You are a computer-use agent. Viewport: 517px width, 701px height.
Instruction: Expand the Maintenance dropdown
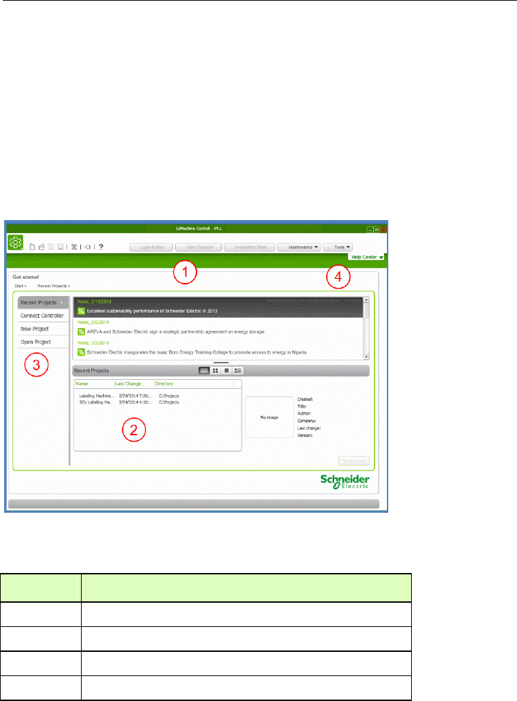[x=299, y=247]
